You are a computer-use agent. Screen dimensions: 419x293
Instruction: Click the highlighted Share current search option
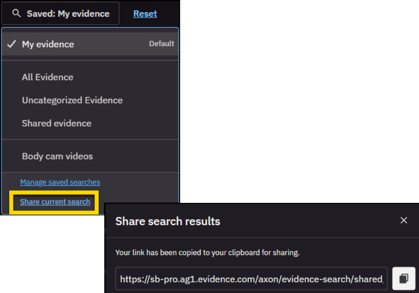tap(54, 202)
